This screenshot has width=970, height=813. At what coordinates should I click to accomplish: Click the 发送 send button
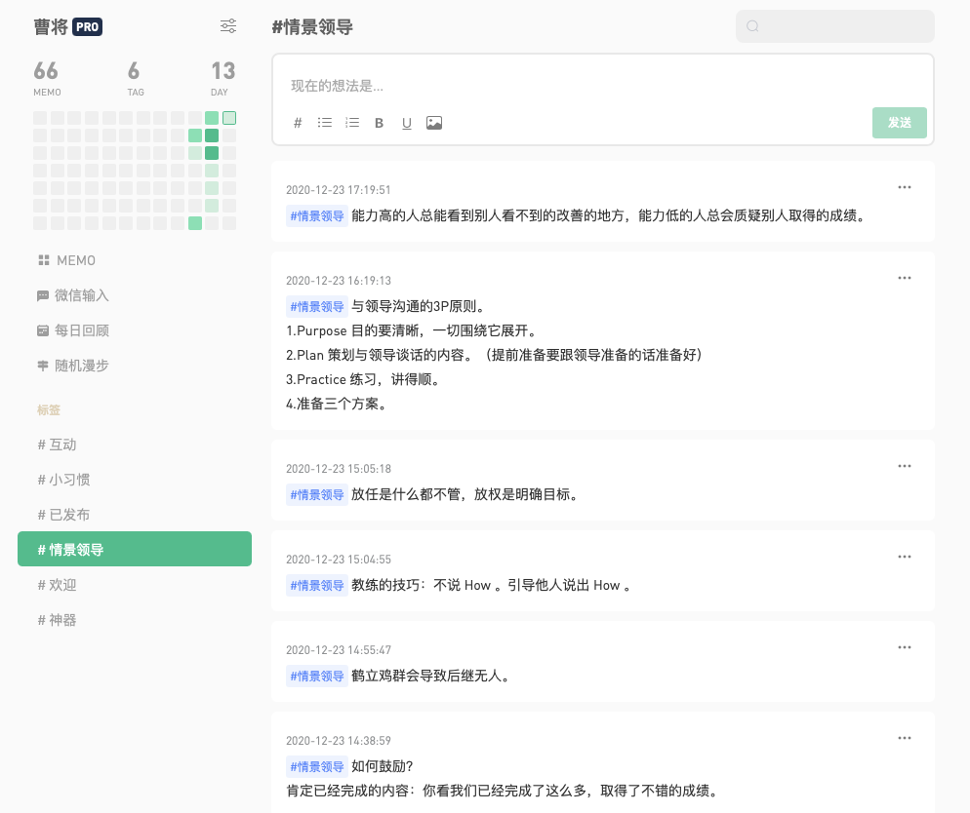[900, 122]
